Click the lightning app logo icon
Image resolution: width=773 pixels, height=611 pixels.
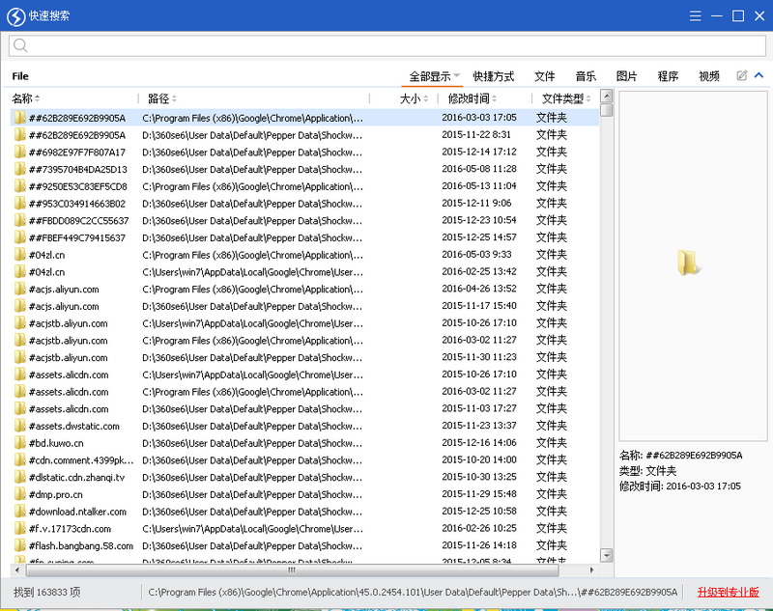pos(14,15)
